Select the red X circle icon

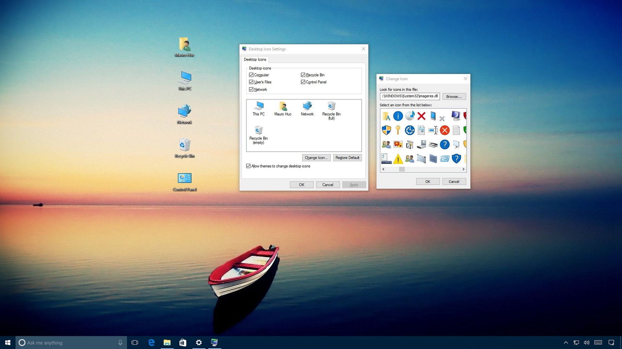(444, 130)
